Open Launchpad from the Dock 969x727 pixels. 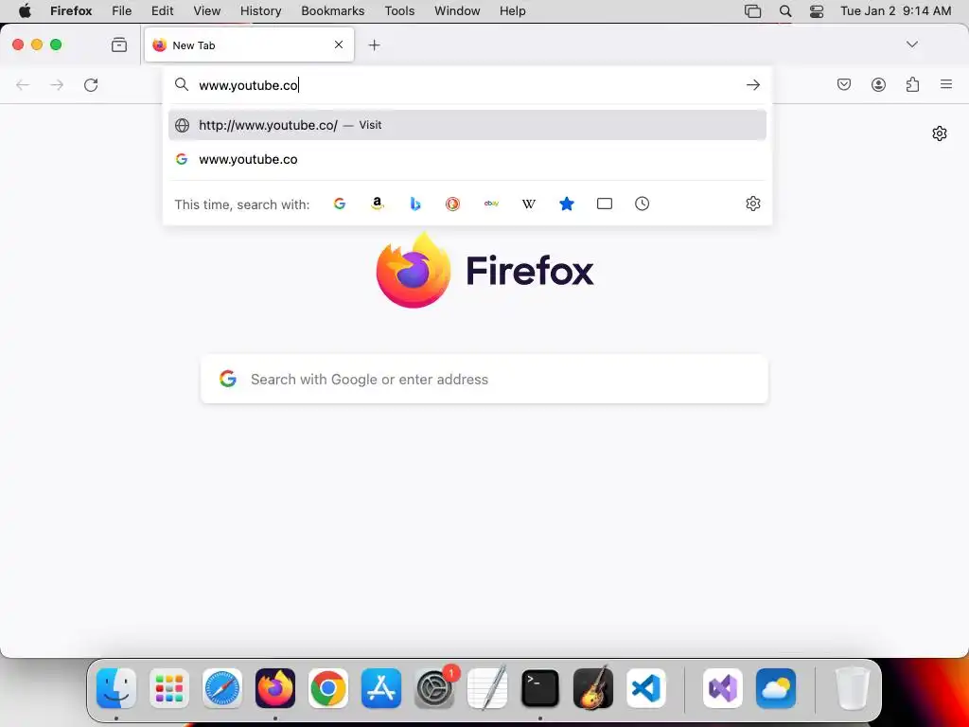[x=169, y=688]
